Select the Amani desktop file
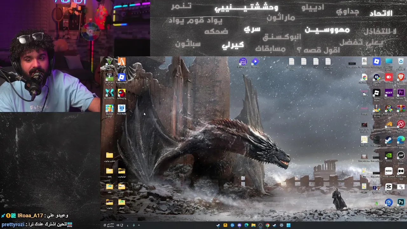Viewport: 407px width, 229px height. click(364, 110)
